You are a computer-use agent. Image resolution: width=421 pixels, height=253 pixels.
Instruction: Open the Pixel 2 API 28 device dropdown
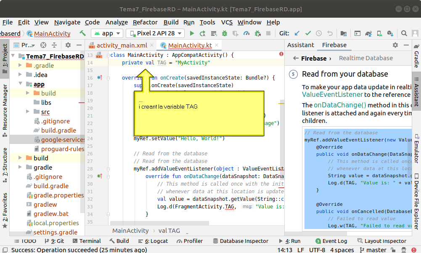point(155,33)
